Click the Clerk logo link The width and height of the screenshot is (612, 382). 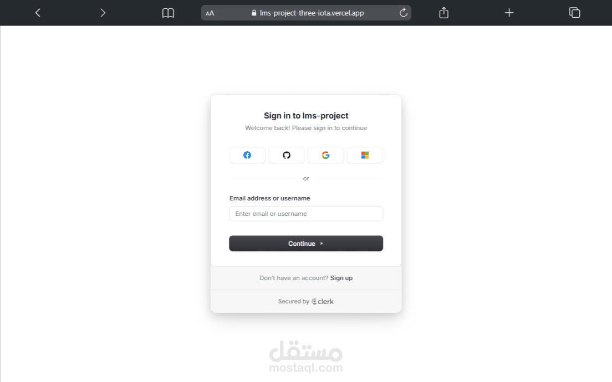tap(323, 301)
